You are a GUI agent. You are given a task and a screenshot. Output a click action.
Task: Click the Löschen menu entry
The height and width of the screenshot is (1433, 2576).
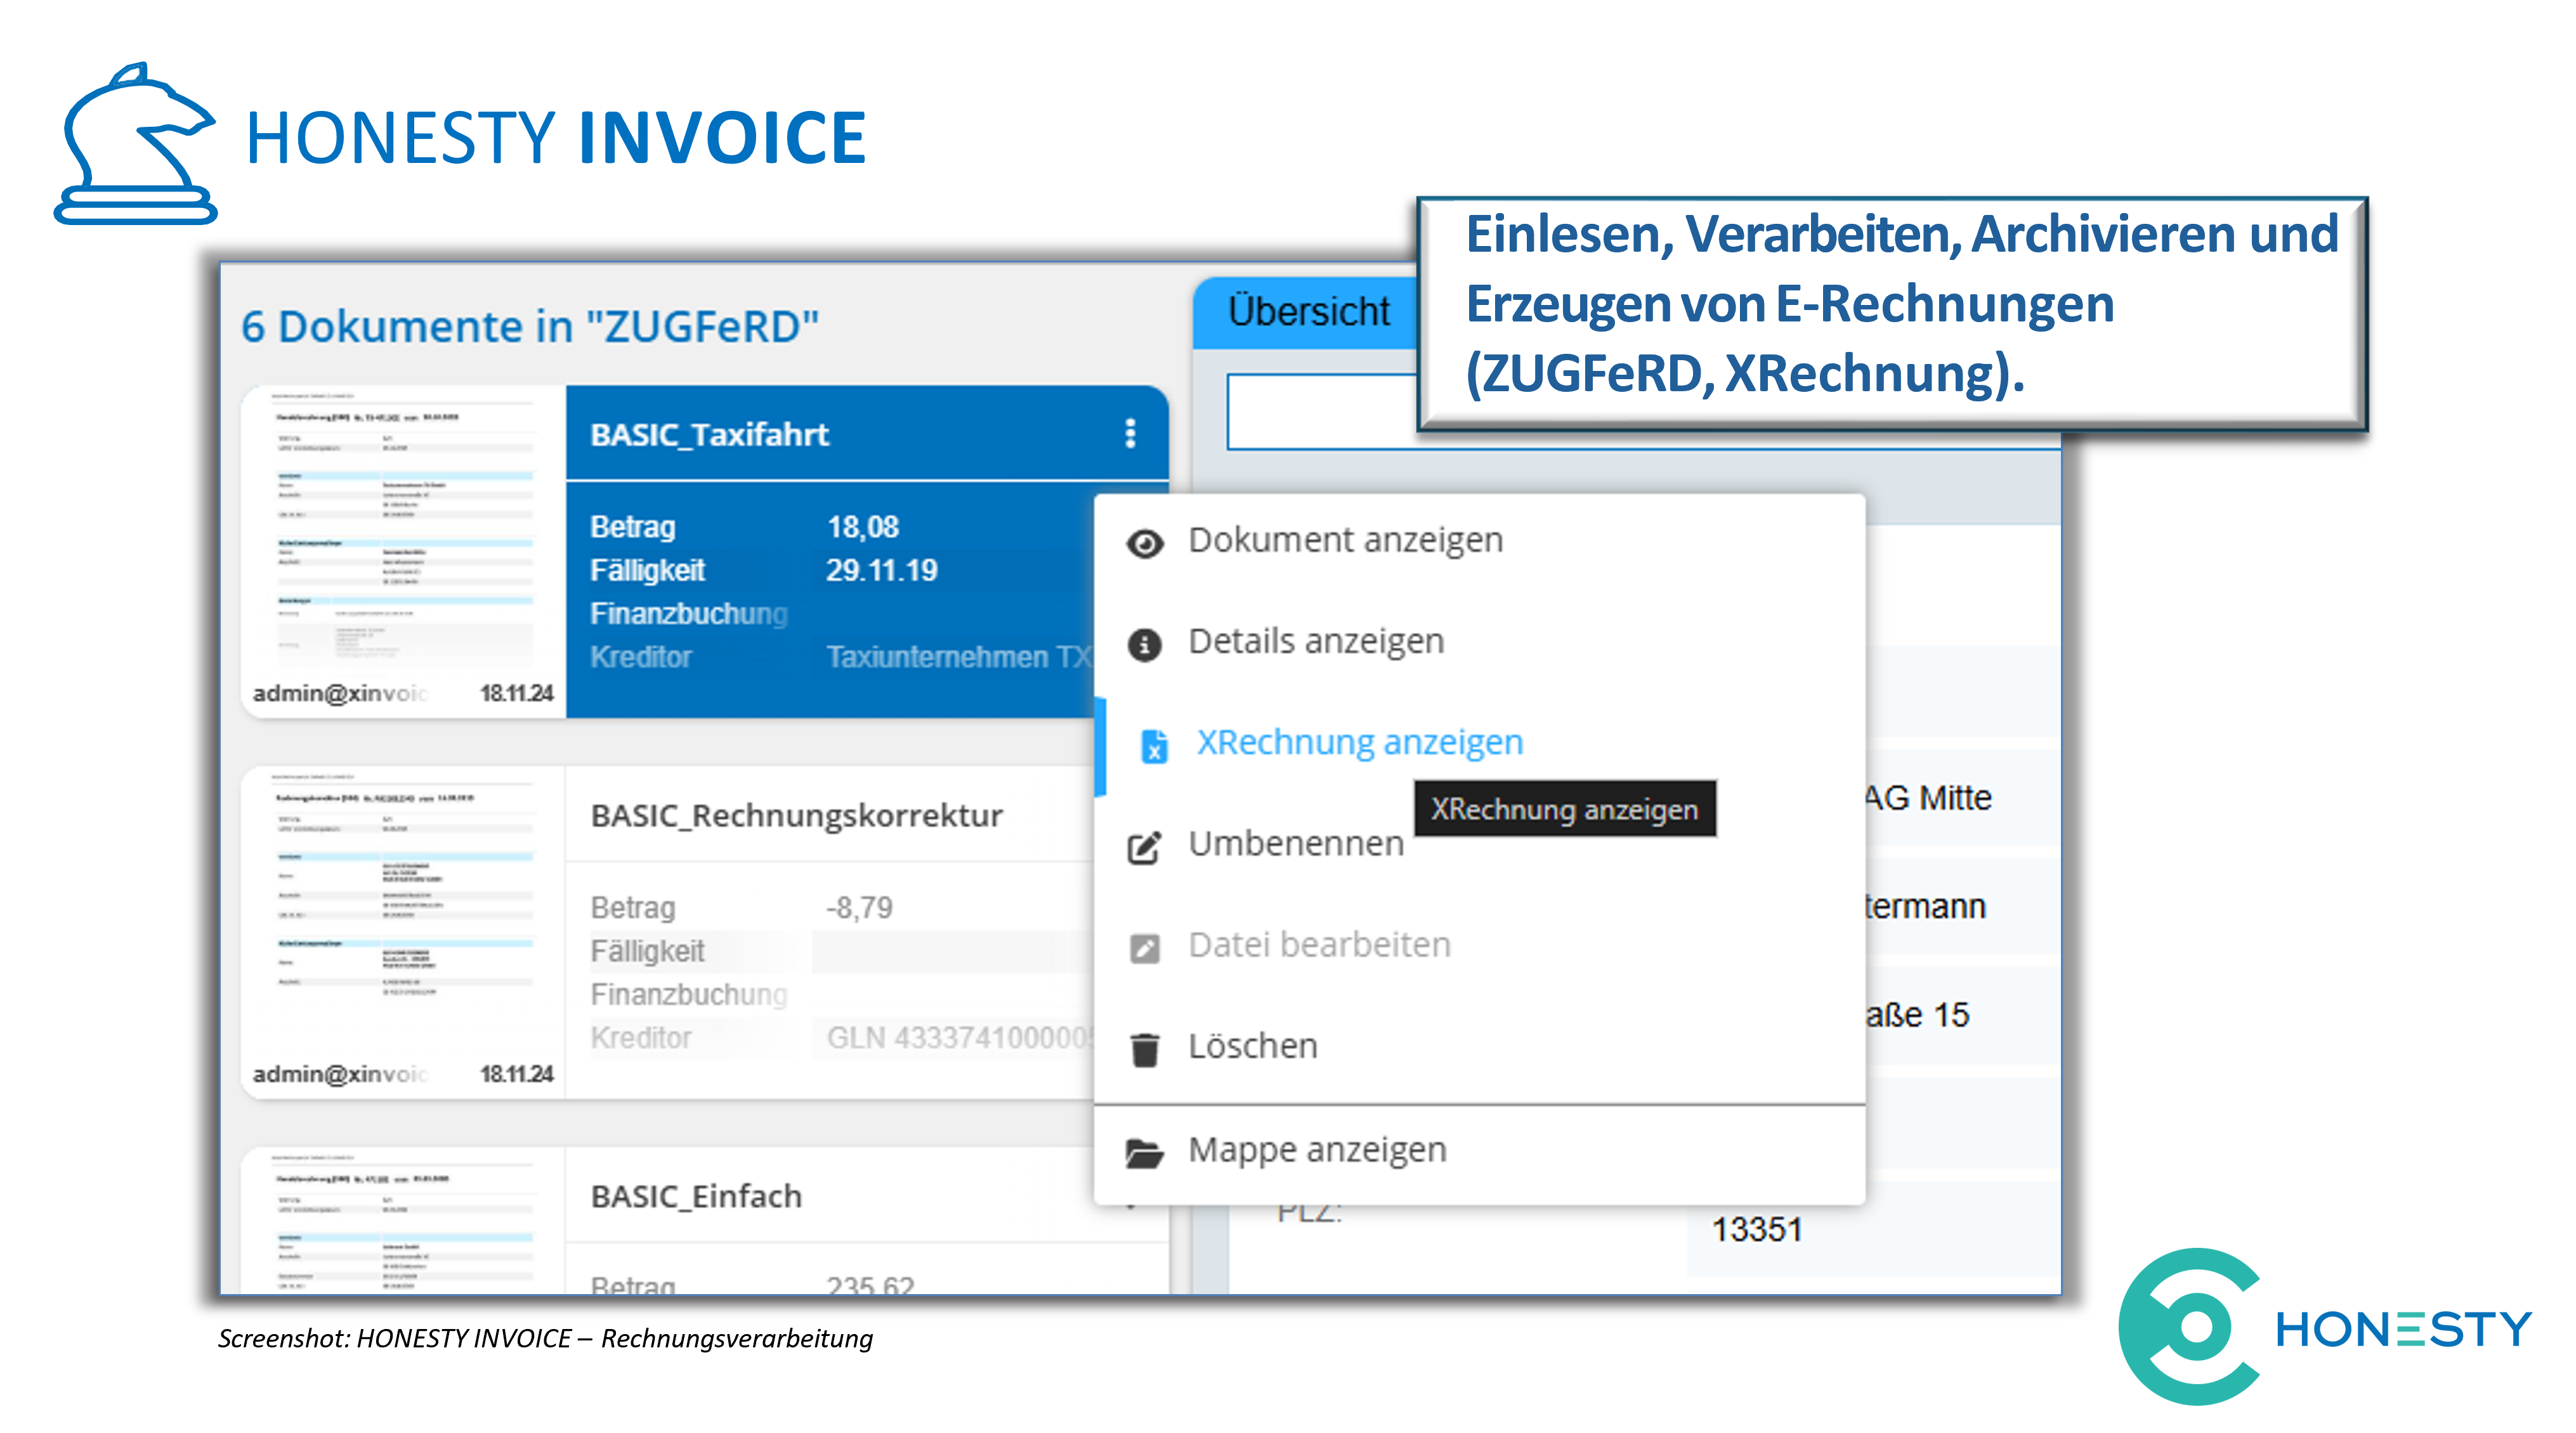[x=1252, y=1046]
